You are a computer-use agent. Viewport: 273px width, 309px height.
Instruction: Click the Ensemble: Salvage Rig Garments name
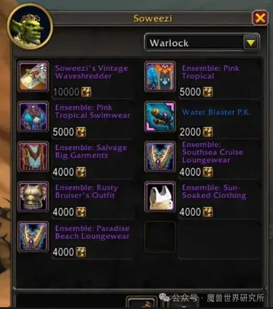coord(91,151)
